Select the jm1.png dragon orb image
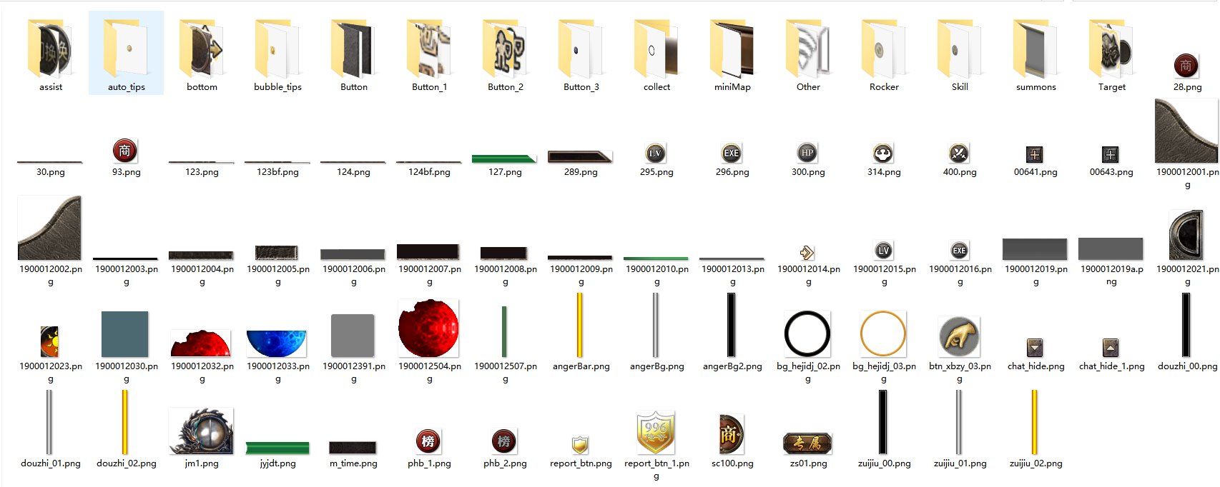1220x487 pixels. [201, 431]
